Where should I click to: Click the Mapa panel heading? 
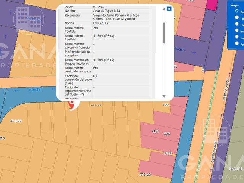pos(235,6)
